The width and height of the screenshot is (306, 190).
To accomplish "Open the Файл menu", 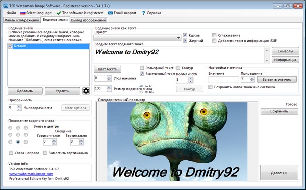I will click(12, 13).
